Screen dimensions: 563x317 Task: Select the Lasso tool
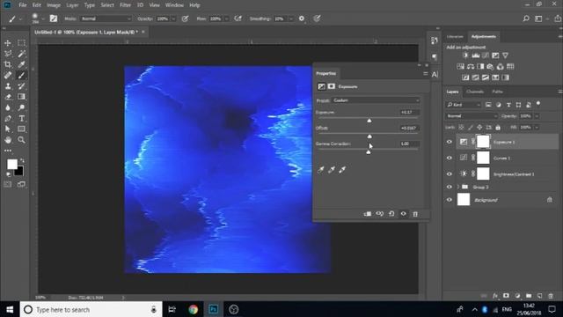coord(8,54)
